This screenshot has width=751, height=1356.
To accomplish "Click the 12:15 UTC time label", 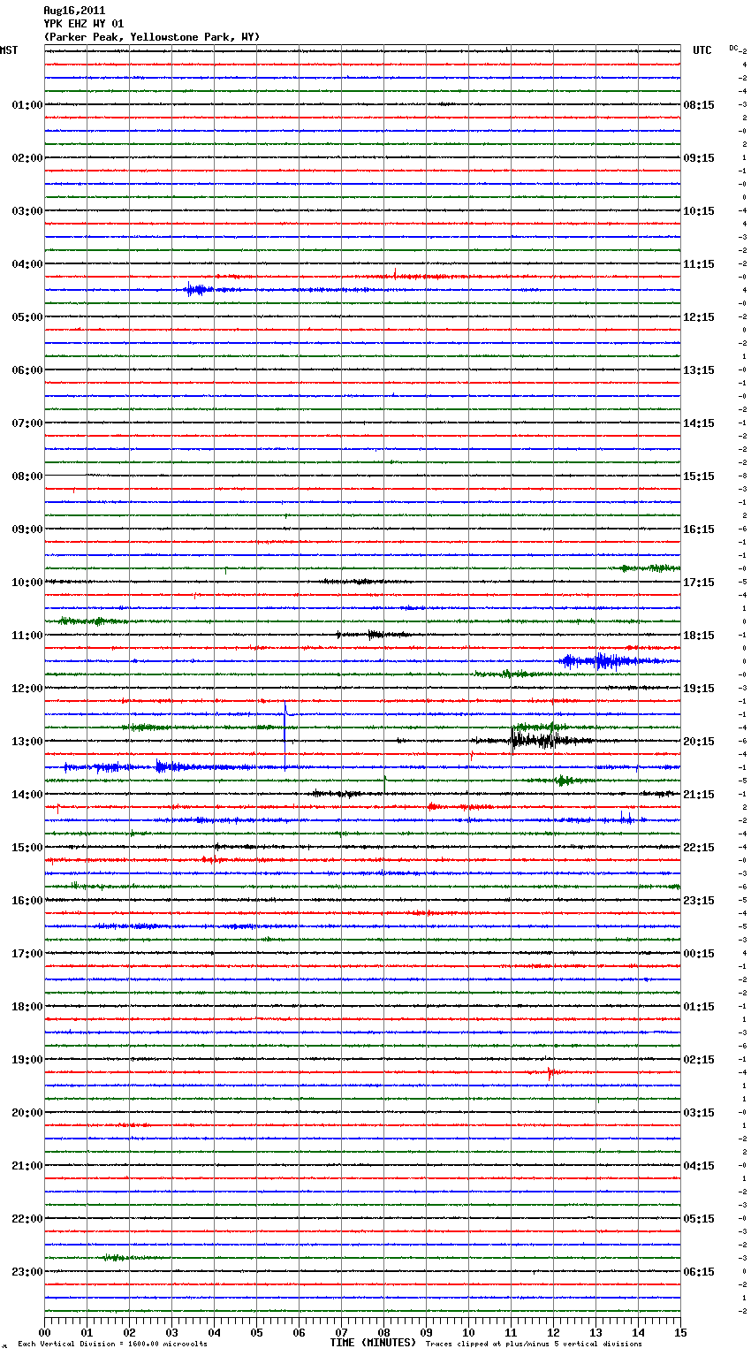I will coord(699,317).
